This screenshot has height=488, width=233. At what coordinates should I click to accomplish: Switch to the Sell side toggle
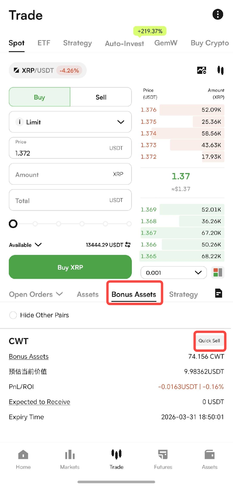click(x=101, y=97)
